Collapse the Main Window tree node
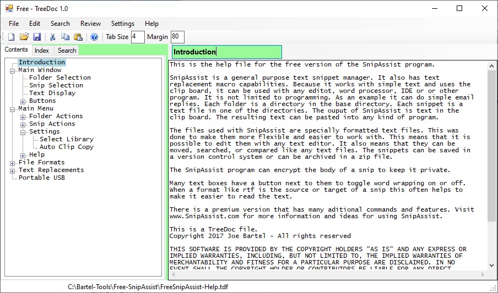 [12, 71]
